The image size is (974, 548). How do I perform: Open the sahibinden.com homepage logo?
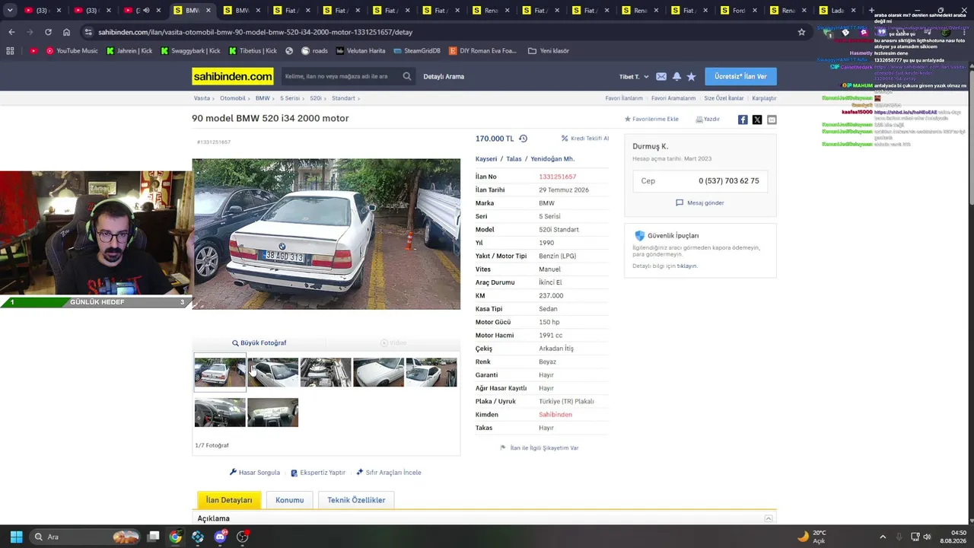pos(232,76)
